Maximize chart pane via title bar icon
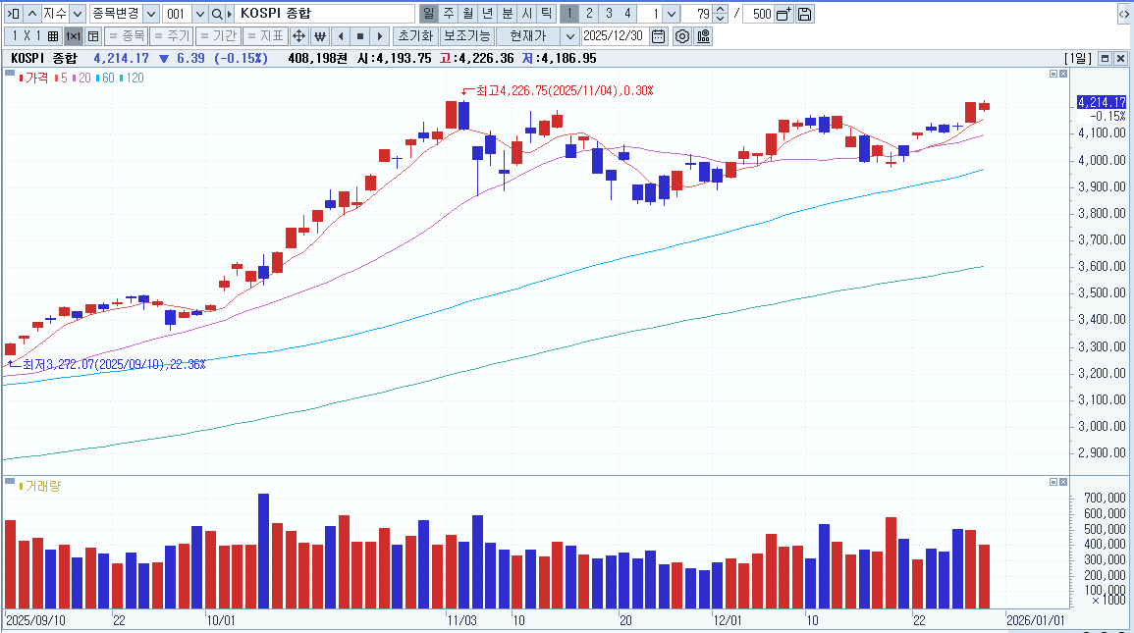 tap(1106, 59)
